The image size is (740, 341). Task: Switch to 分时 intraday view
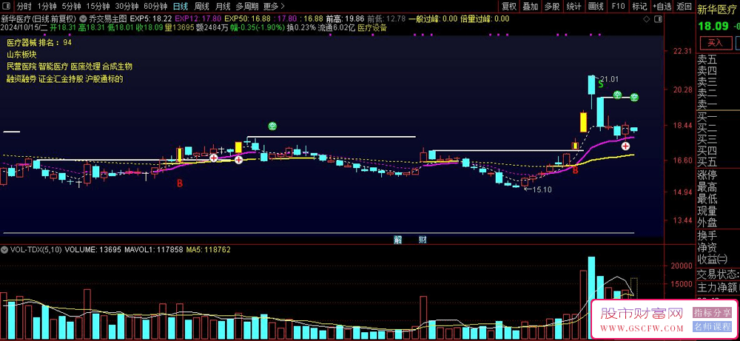pyautogui.click(x=24, y=7)
